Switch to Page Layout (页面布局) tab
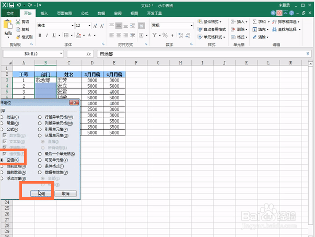The image size is (315, 237). tap(64, 13)
